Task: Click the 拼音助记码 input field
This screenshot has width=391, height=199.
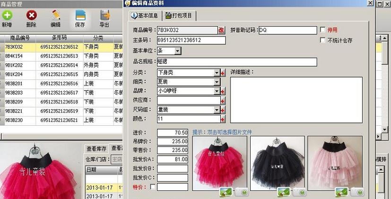Action: tap(288, 30)
